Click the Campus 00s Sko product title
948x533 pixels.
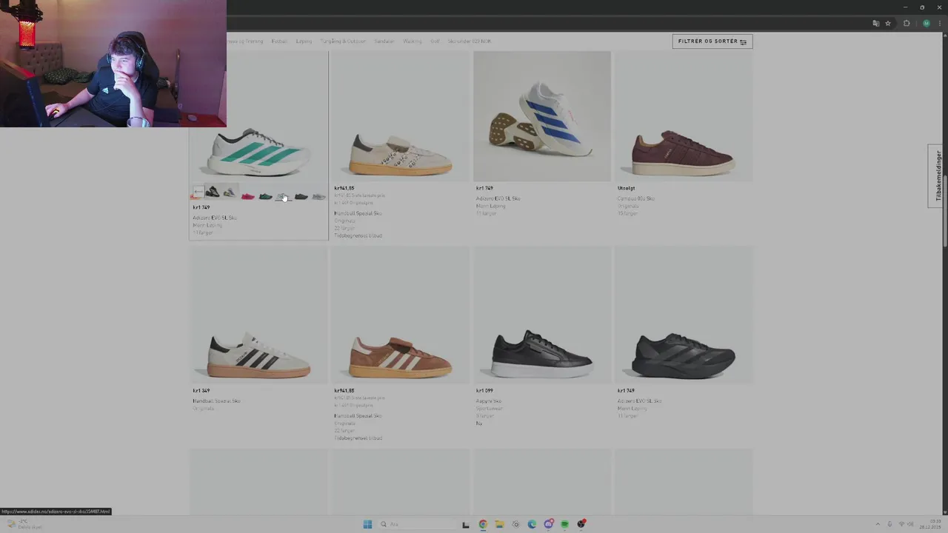click(x=636, y=198)
